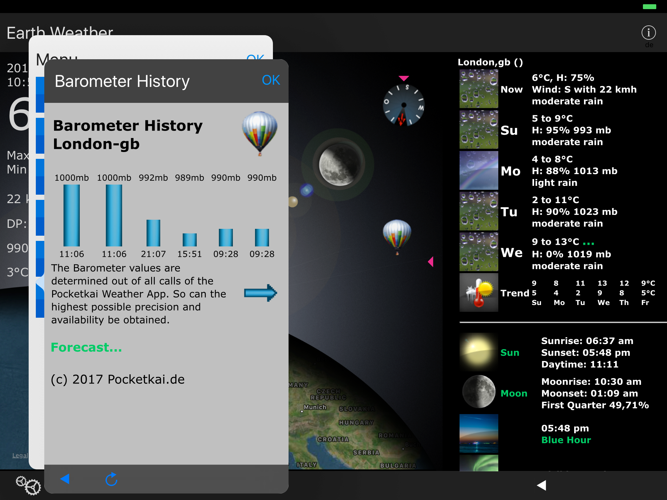Screen dimensions: 667x500
Task: Select the green Blue Hour label
Action: point(566,440)
